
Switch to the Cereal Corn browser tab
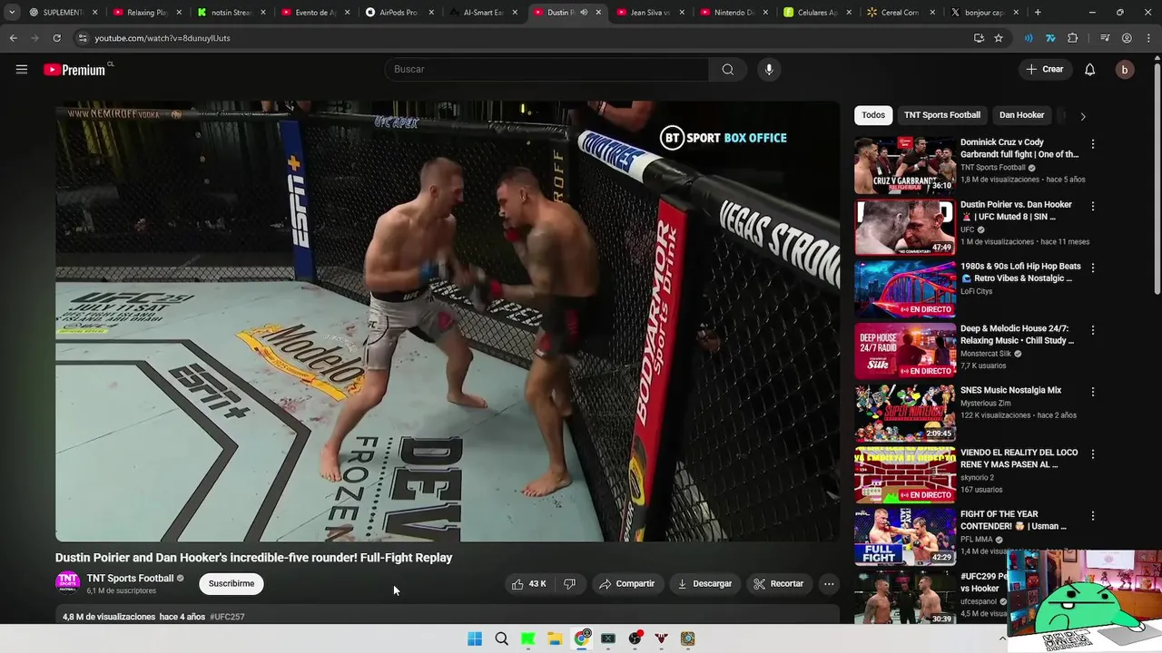tap(899, 13)
